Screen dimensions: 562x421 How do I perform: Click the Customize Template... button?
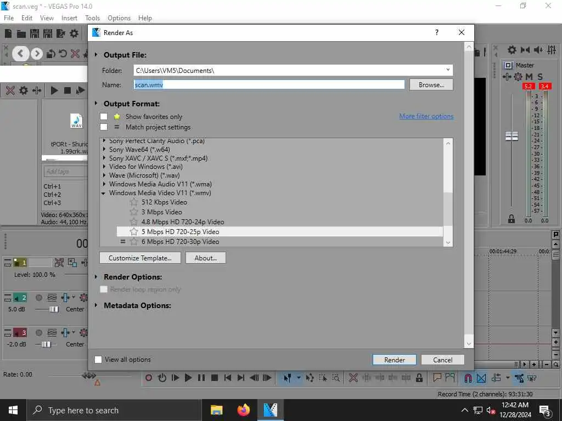tap(140, 258)
